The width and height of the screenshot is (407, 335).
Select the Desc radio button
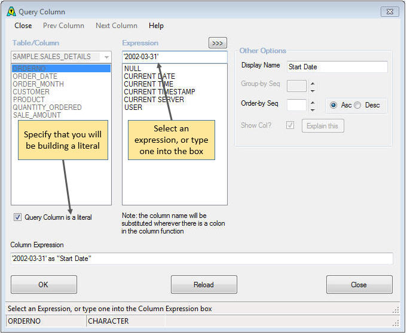[357, 105]
